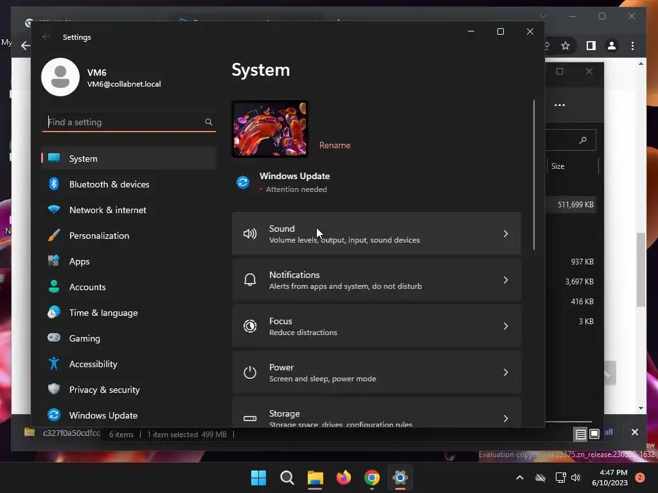Open the Chrome profile icon
Viewport: 658px width, 493px height.
click(612, 46)
